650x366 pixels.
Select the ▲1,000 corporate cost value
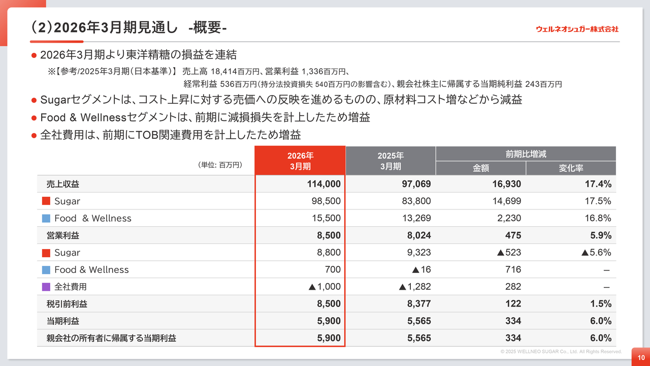click(x=324, y=287)
